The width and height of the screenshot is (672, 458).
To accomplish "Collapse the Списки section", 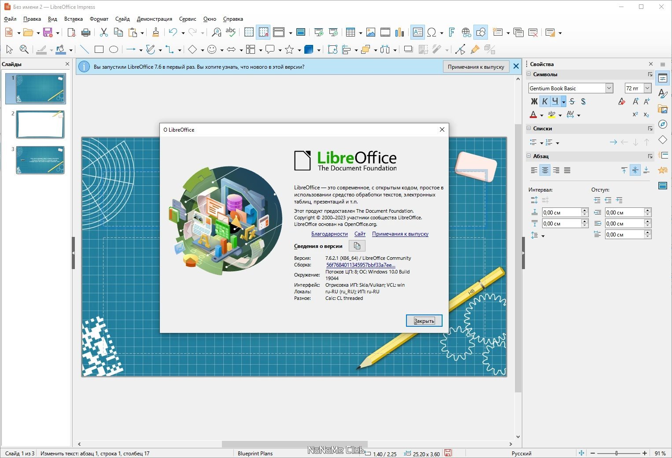I will (529, 128).
